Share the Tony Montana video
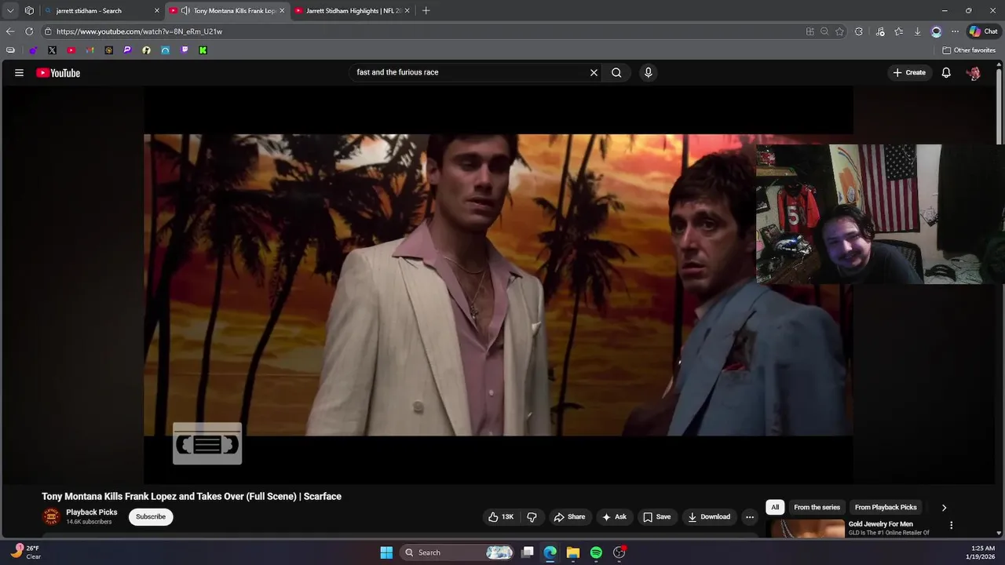1005x565 pixels. [569, 516]
